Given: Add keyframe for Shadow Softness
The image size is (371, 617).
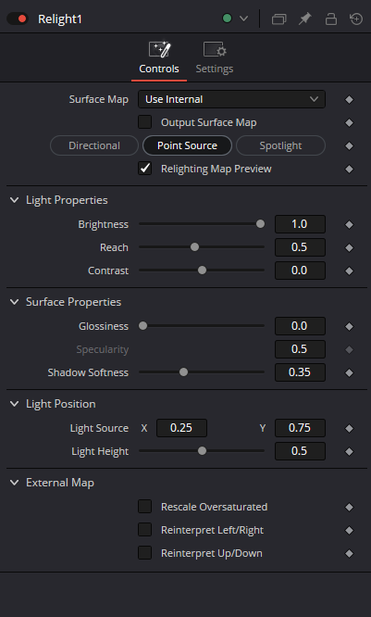Looking at the screenshot, I should pos(349,373).
